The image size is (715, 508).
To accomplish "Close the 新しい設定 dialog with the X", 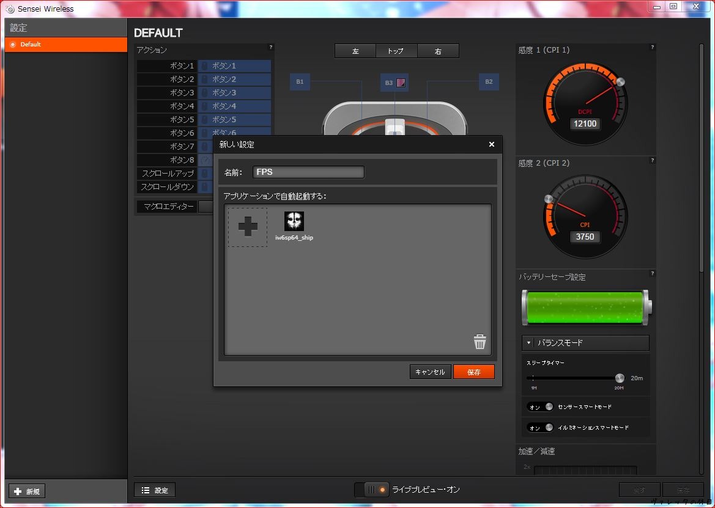I will pos(492,144).
